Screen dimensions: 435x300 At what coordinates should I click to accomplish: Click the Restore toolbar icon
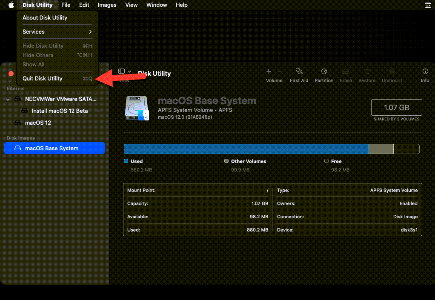tap(367, 71)
